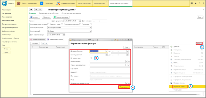The height and width of the screenshot is (98, 206).
Task: Click Записать button
Action: tap(34, 17)
